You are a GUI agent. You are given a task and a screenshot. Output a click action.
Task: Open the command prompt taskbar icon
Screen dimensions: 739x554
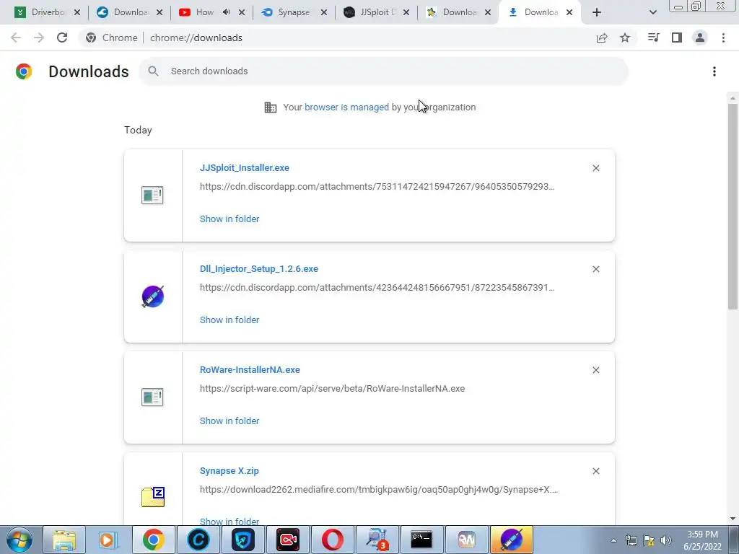pyautogui.click(x=421, y=540)
